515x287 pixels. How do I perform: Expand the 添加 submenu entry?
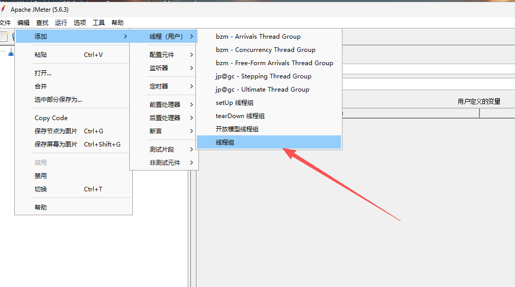coord(73,37)
